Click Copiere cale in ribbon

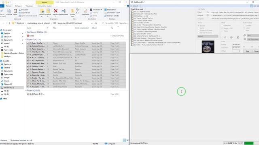tap(24, 12)
